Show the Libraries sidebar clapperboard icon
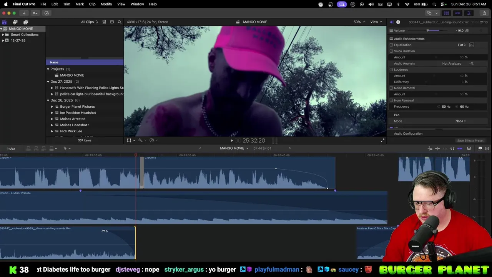492x277 pixels. pyautogui.click(x=4, y=22)
